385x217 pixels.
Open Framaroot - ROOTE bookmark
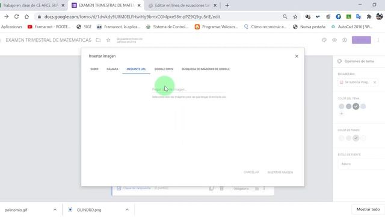49,27
